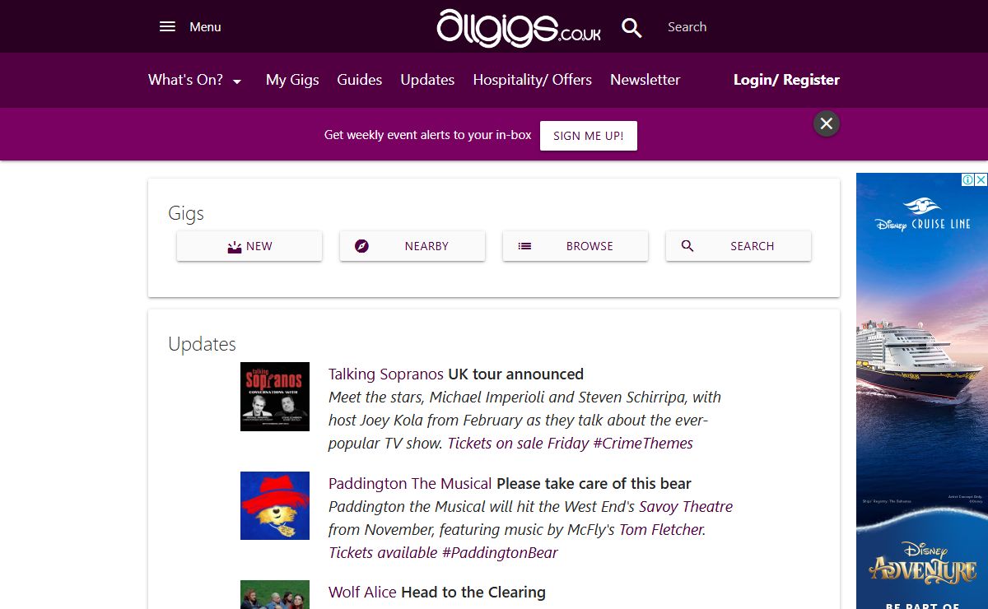Open the hamburger Menu icon
This screenshot has height=609, width=988.
pyautogui.click(x=167, y=26)
